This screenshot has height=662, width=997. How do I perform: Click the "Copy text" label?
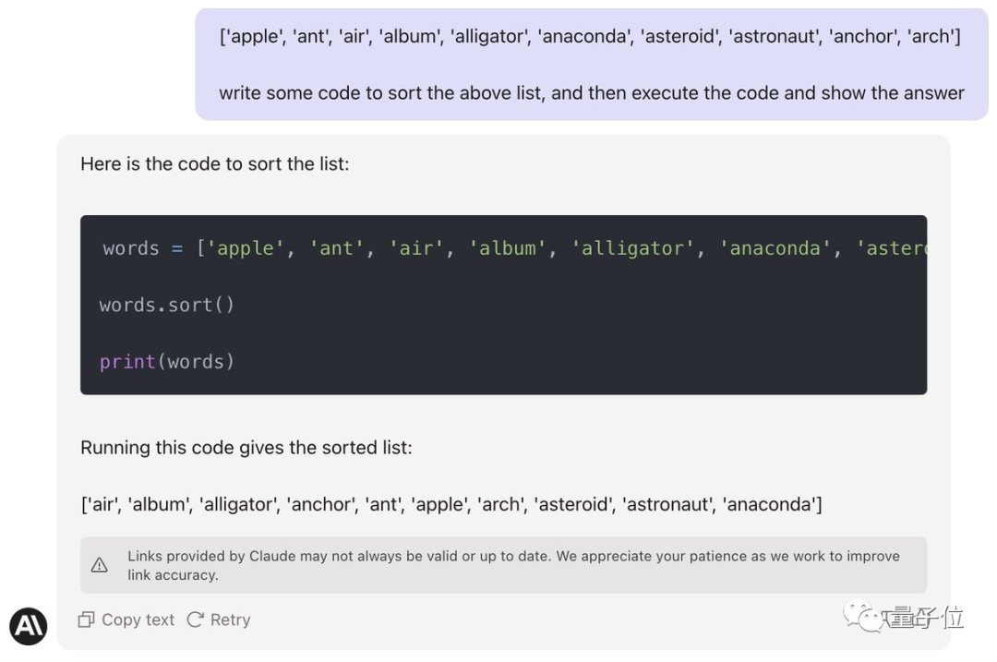coord(138,620)
